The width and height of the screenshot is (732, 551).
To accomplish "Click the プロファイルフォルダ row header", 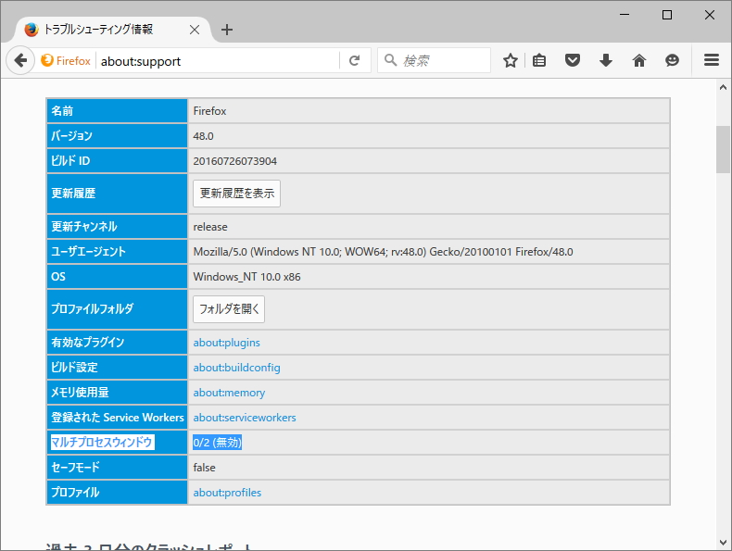I will pyautogui.click(x=117, y=309).
